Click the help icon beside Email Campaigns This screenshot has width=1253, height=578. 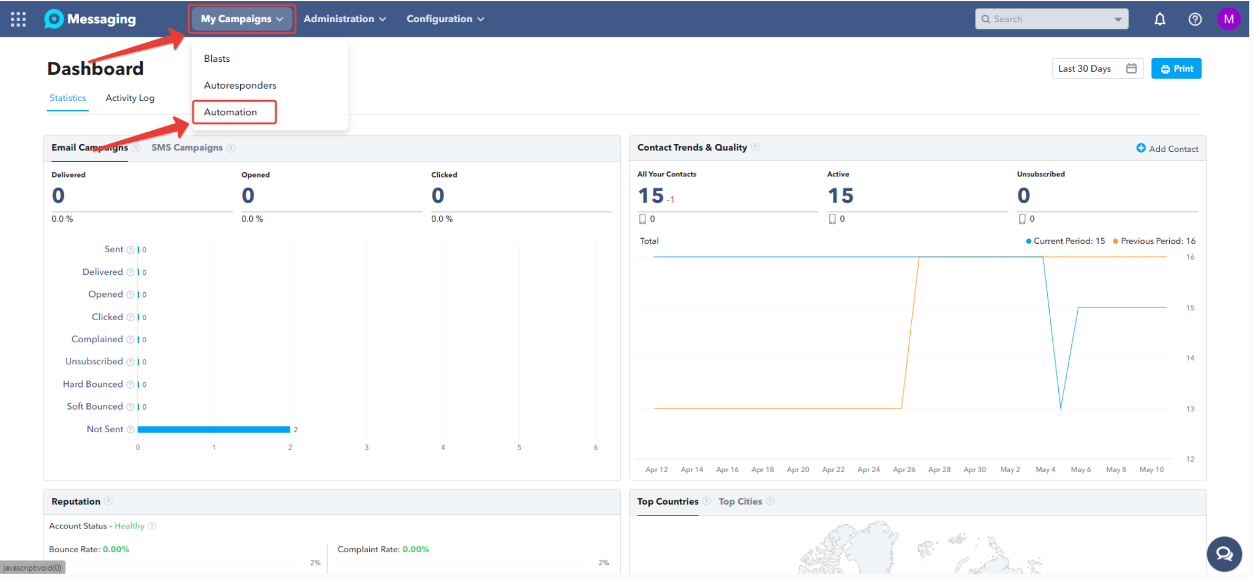click(136, 148)
